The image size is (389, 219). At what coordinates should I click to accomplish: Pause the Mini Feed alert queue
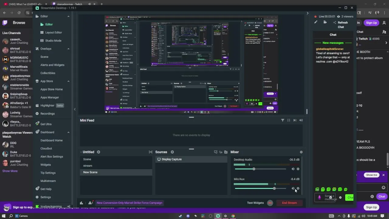[289, 120]
